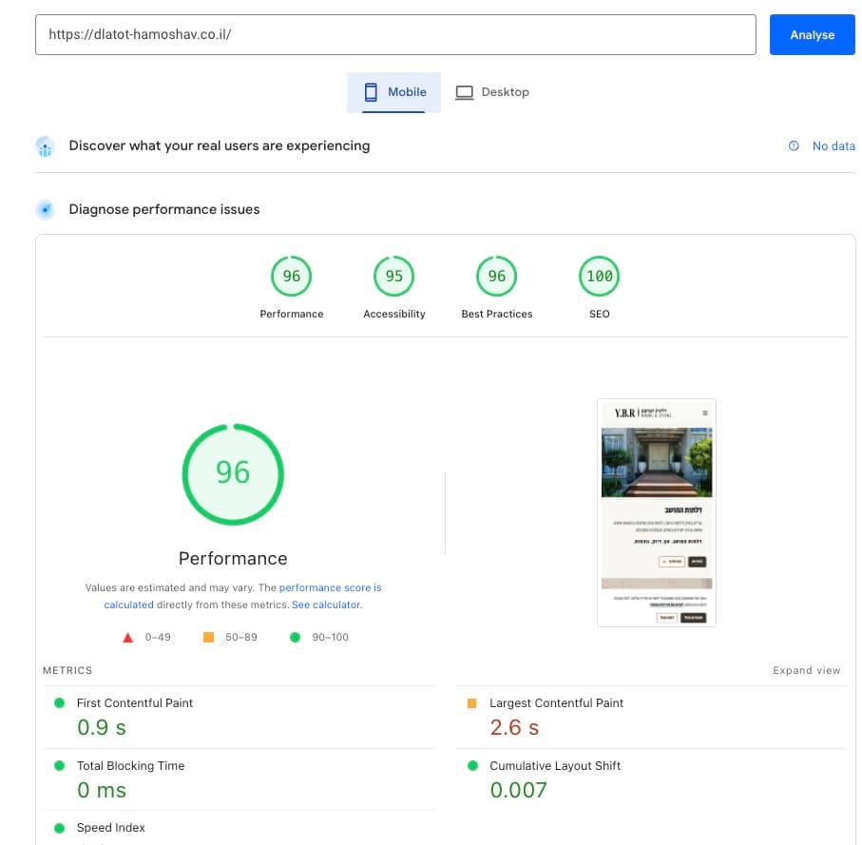Image resolution: width=862 pixels, height=845 pixels.
Task: Click the monitor icon in the Desktop tab
Action: click(x=464, y=92)
